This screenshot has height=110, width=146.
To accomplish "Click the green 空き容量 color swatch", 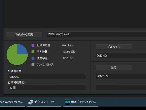I will (33, 52).
